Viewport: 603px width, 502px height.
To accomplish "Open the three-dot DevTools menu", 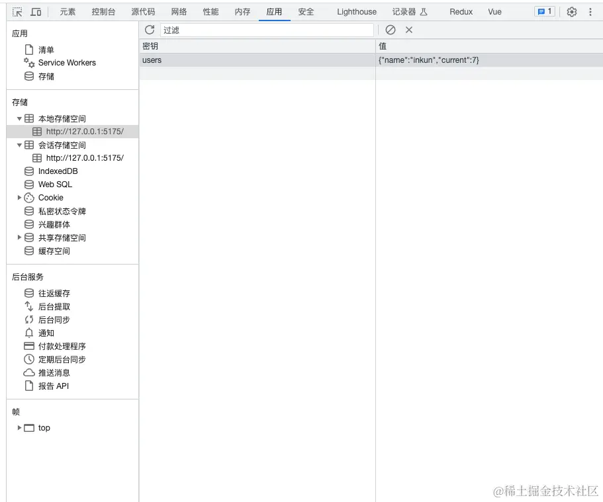I will click(x=590, y=12).
